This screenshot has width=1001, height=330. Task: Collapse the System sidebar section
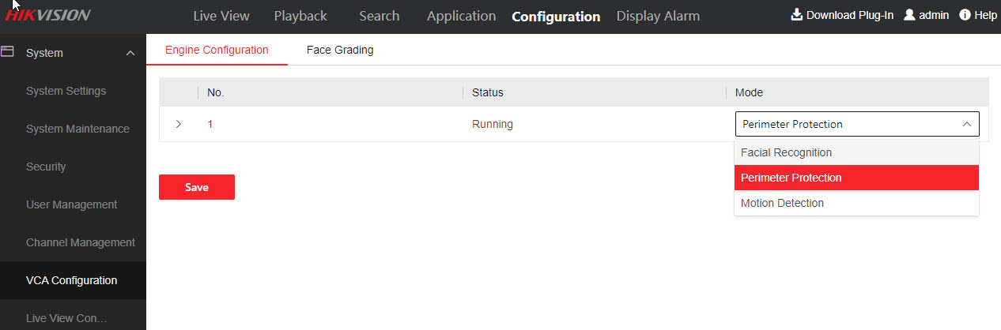130,53
